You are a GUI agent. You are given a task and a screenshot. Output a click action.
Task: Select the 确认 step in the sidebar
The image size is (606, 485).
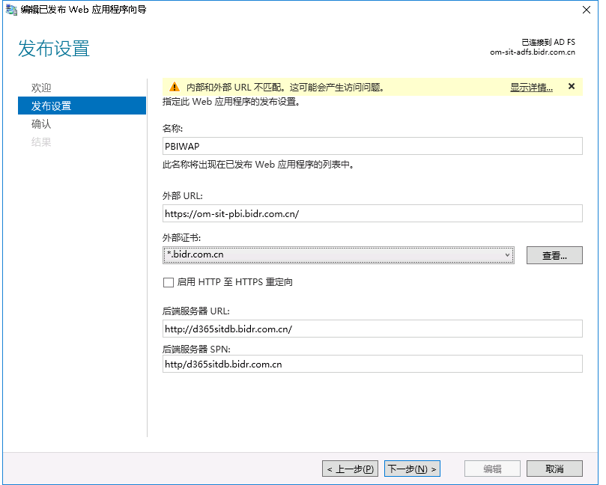click(41, 121)
